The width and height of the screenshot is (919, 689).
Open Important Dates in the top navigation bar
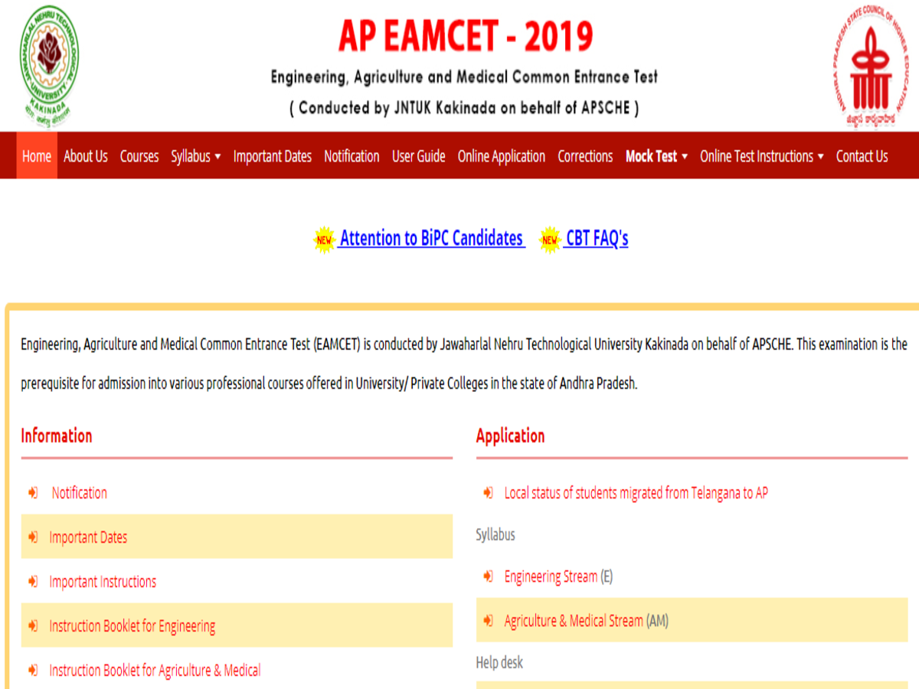click(273, 156)
